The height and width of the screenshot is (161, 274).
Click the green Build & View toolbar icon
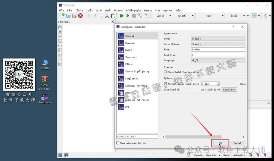[121, 16]
